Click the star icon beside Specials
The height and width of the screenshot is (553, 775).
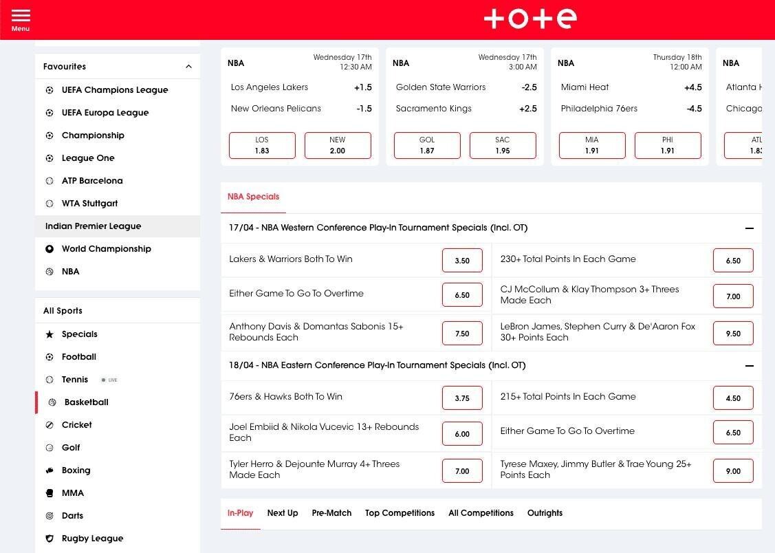[50, 334]
